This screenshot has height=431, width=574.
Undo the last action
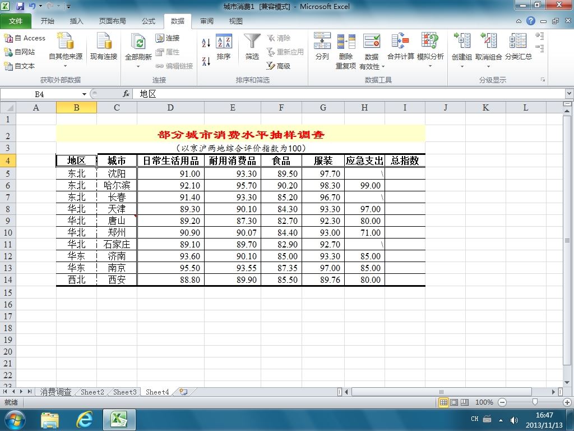click(x=32, y=6)
